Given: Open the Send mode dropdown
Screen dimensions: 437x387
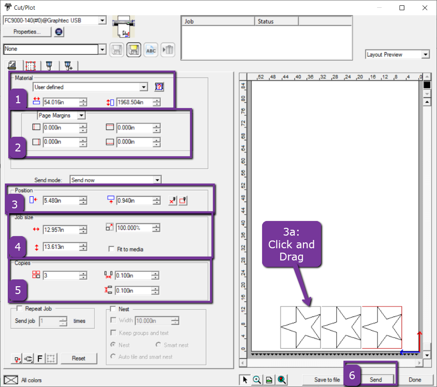Looking at the screenshot, I should 157,180.
